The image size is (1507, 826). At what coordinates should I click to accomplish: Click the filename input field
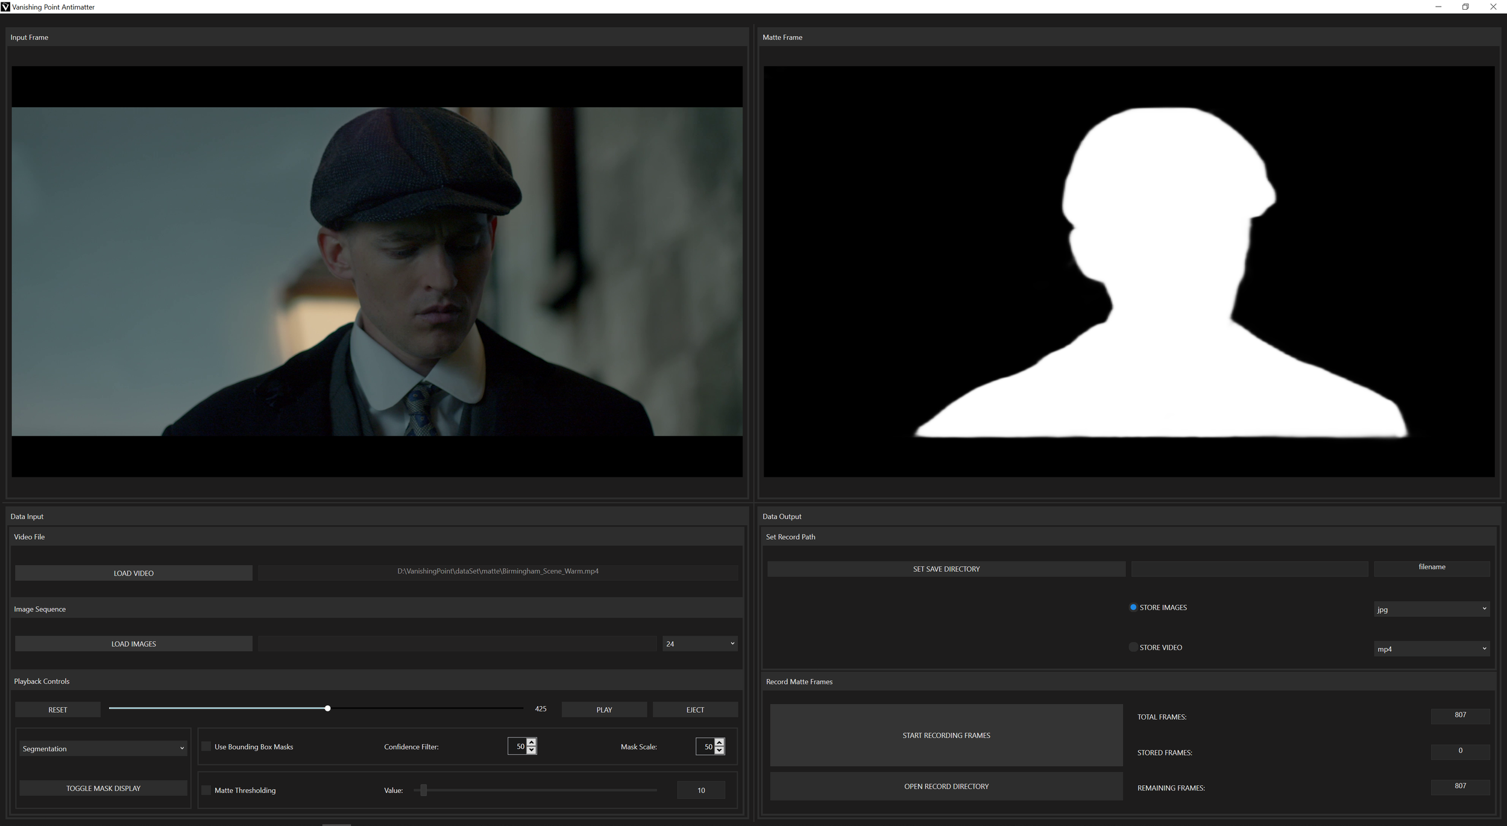tap(1432, 568)
